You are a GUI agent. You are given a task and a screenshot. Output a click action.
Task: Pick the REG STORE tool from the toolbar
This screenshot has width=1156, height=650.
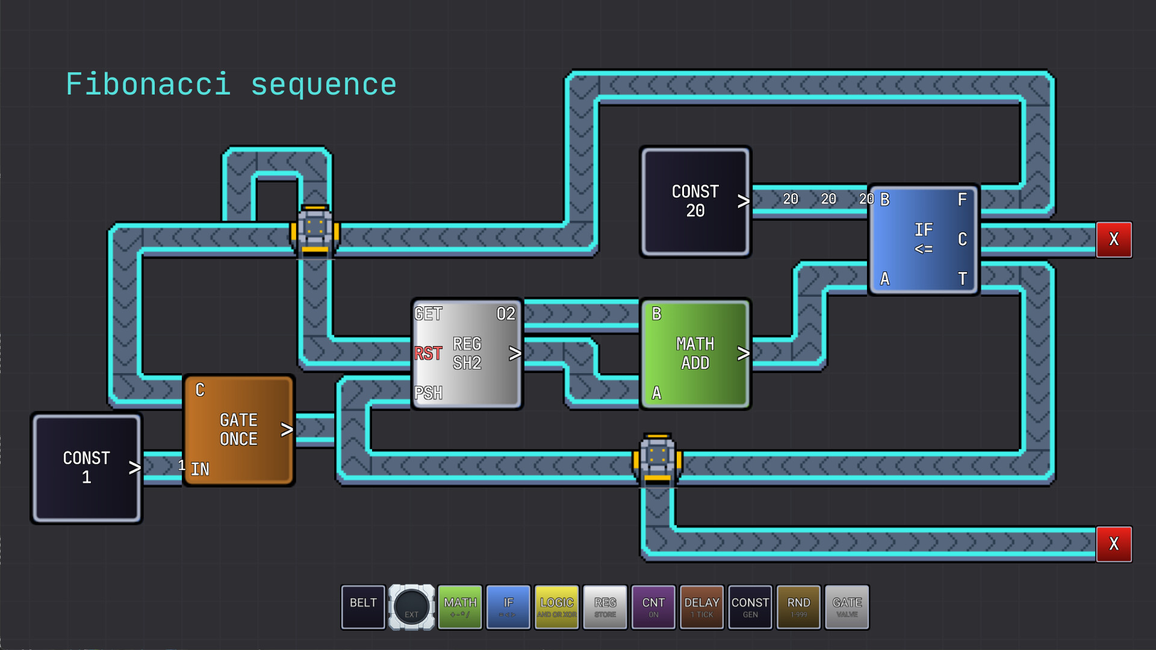pyautogui.click(x=604, y=607)
